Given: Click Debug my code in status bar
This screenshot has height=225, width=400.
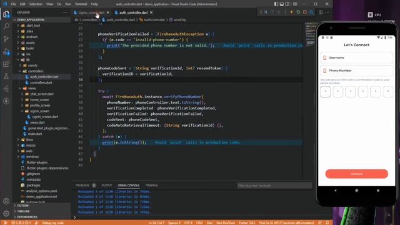Looking at the screenshot, I should (x=52, y=222).
